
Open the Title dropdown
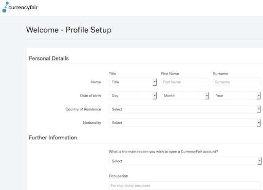[132, 82]
